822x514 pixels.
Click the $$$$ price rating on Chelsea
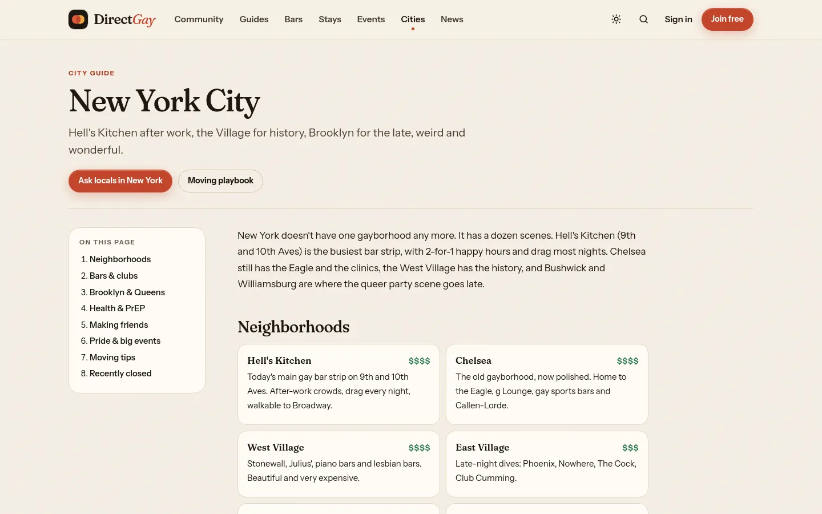coord(627,361)
